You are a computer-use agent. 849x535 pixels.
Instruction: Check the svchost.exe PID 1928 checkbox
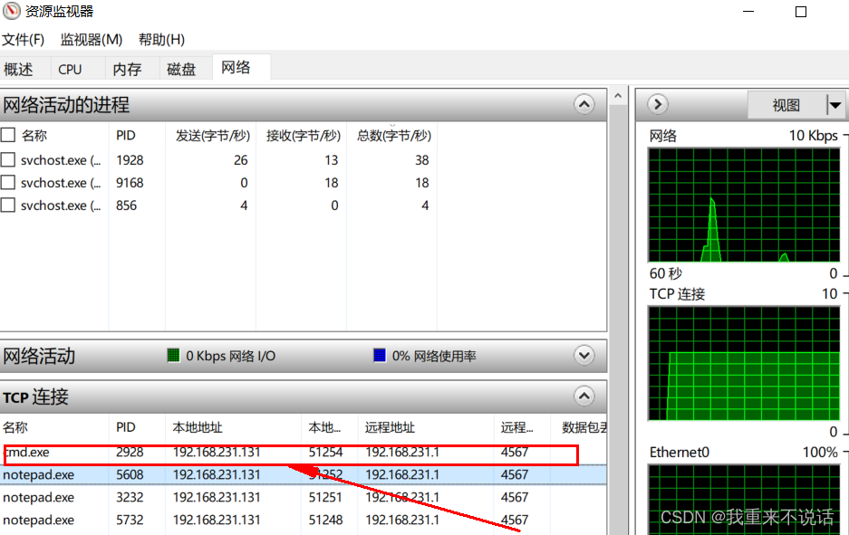(x=7, y=159)
